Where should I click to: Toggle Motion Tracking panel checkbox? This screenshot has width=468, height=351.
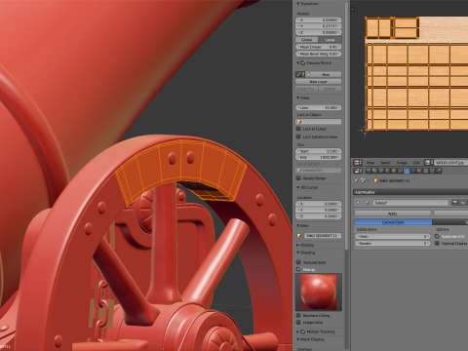coord(303,331)
